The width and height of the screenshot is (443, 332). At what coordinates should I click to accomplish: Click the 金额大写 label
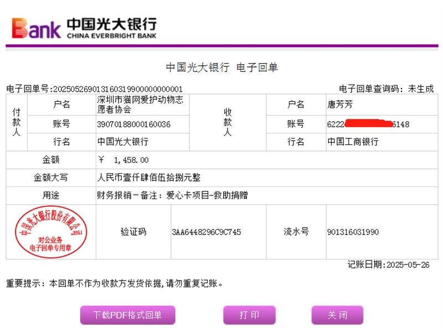pos(51,178)
